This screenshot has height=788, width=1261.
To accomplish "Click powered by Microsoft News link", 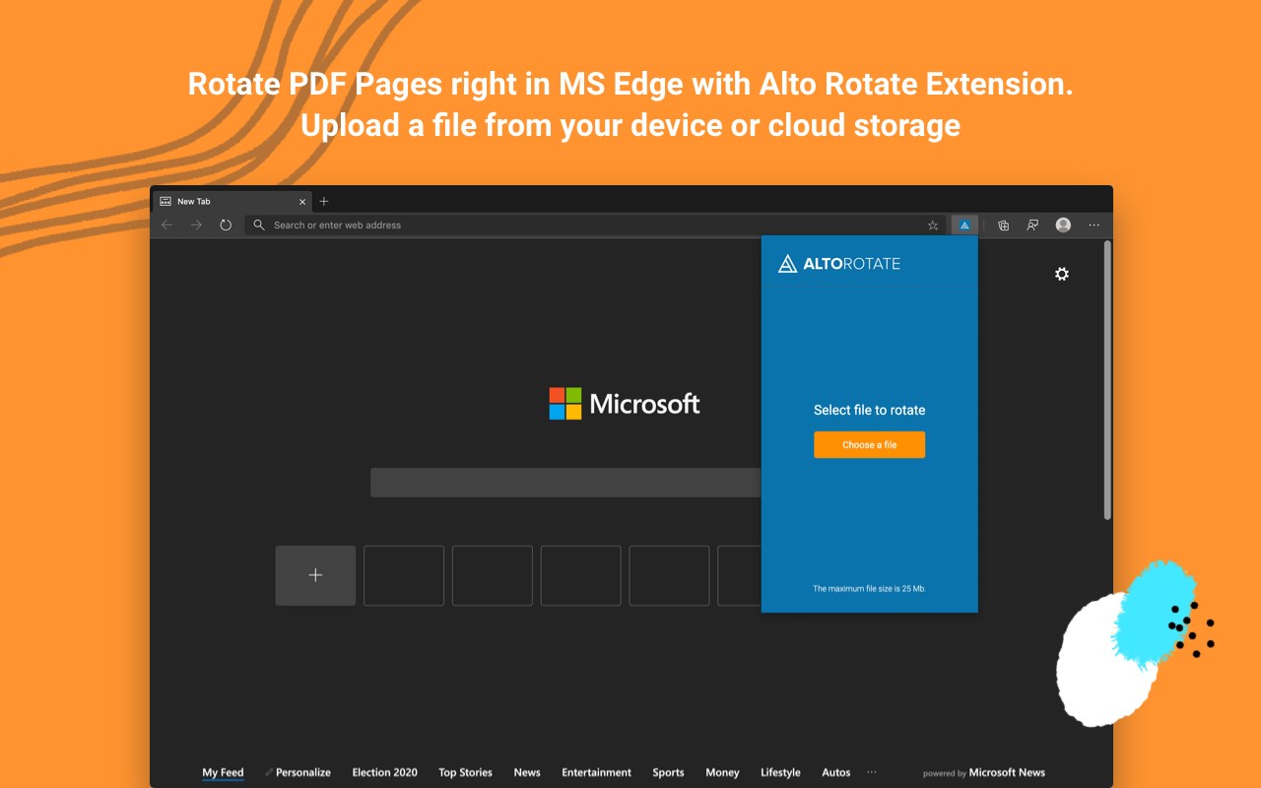I will 983,773.
